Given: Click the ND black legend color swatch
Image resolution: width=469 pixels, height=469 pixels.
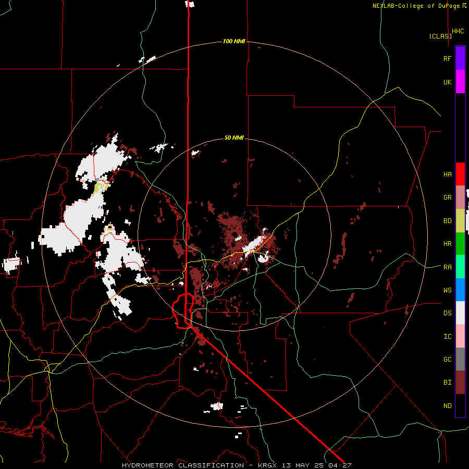Looking at the screenshot, I should click(460, 405).
